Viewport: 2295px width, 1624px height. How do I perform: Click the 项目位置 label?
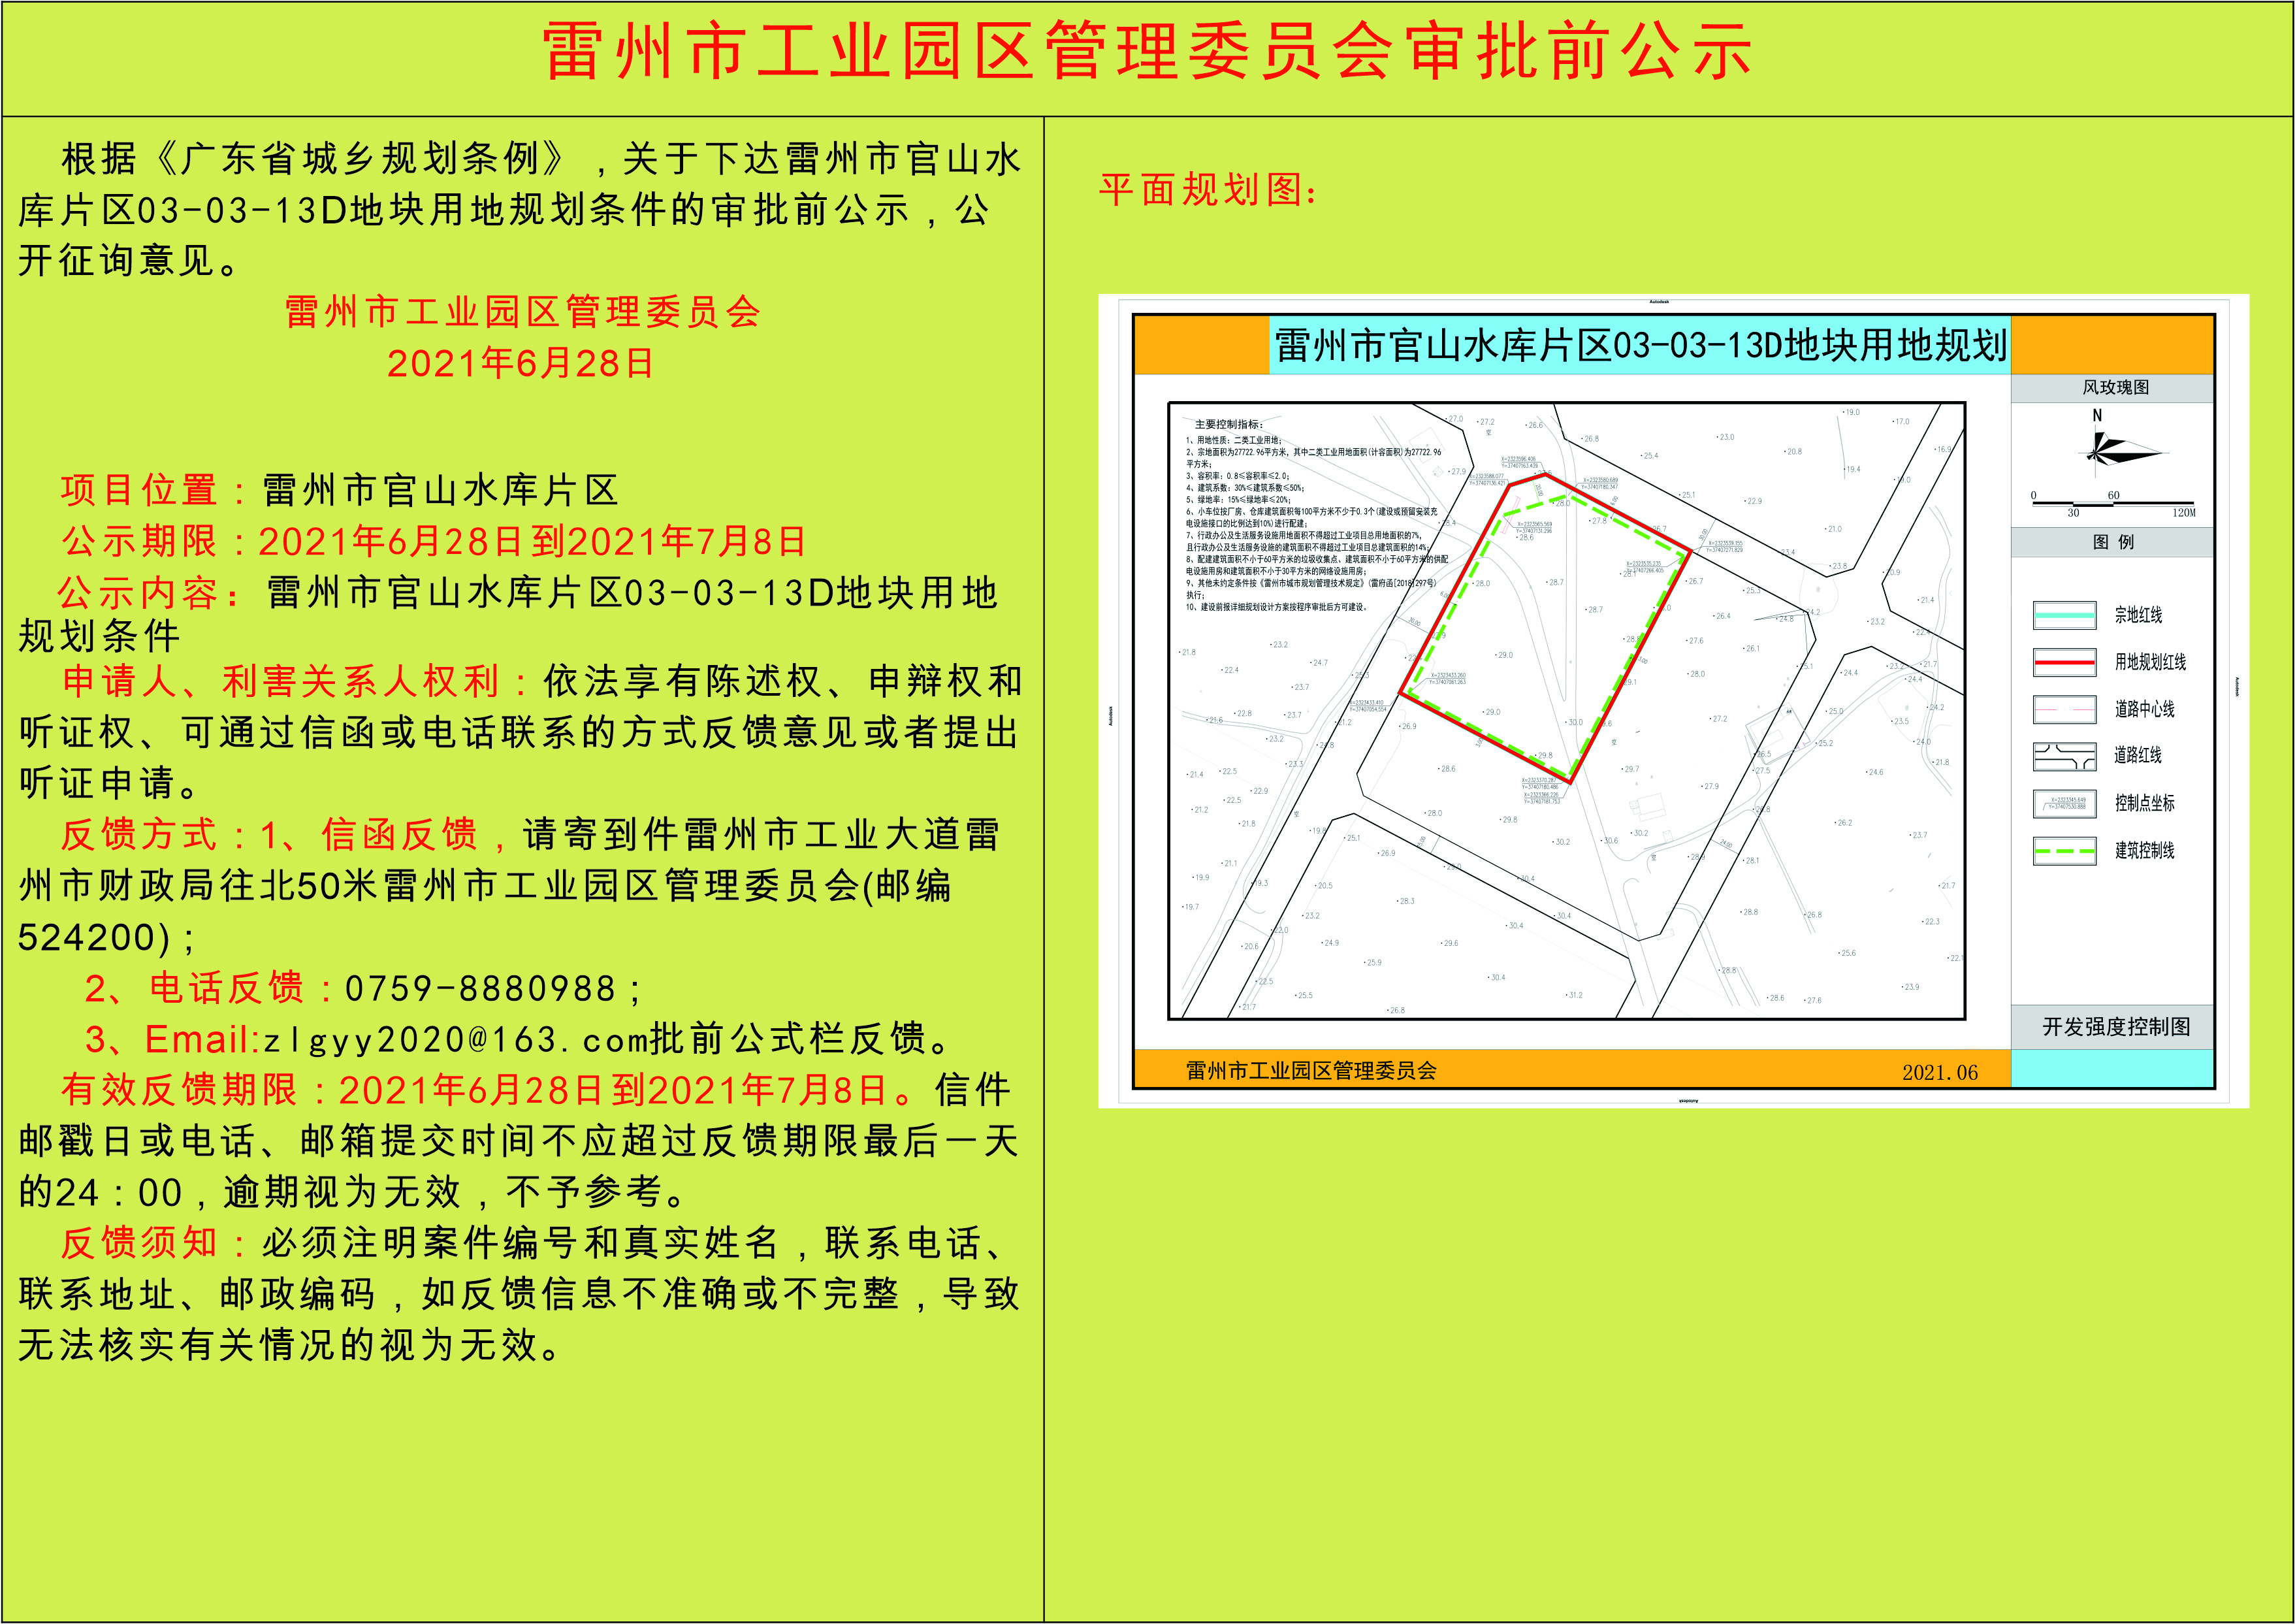(154, 490)
